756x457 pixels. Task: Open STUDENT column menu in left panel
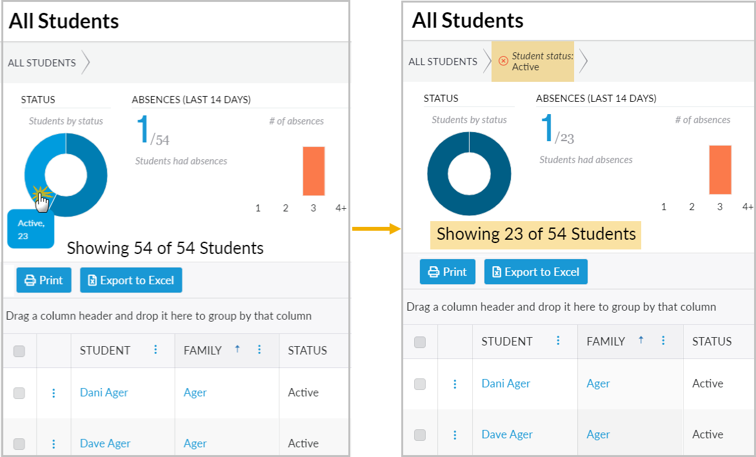point(155,349)
